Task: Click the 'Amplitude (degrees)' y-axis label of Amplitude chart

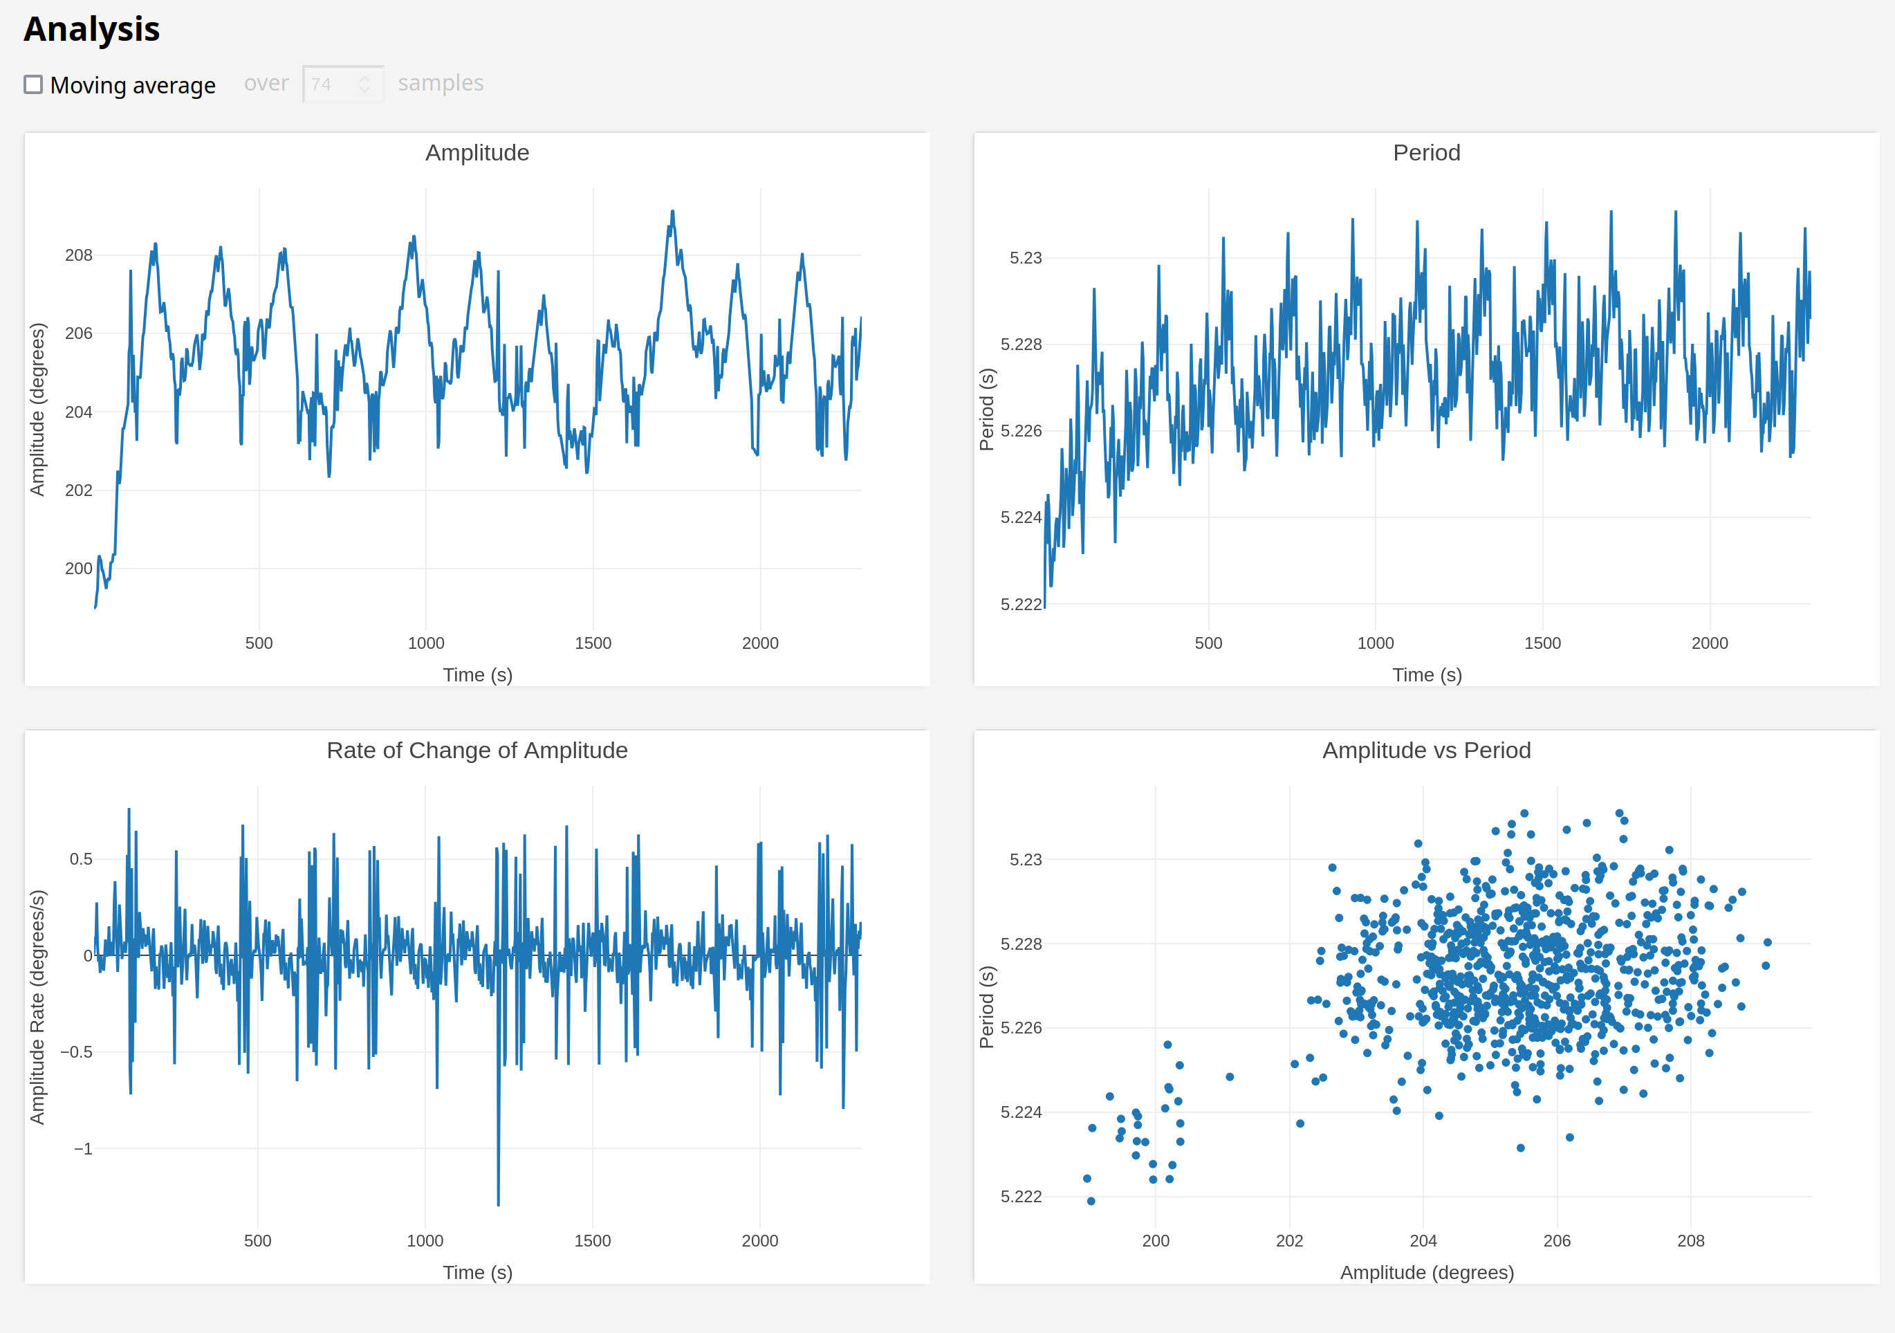Action: pyautogui.click(x=37, y=410)
